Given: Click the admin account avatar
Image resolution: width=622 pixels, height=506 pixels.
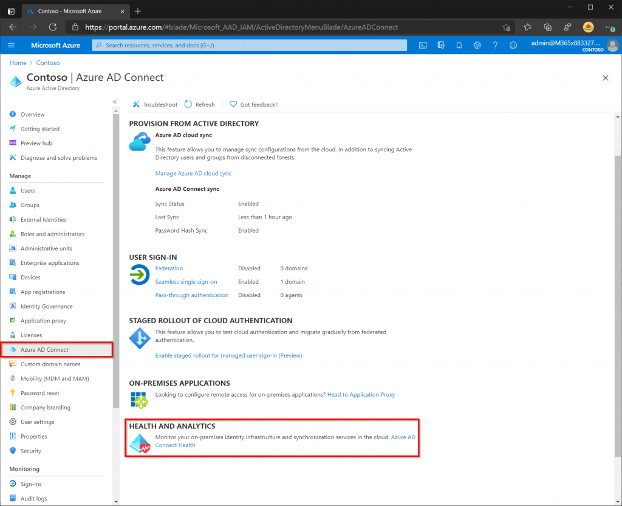Looking at the screenshot, I should [x=612, y=45].
